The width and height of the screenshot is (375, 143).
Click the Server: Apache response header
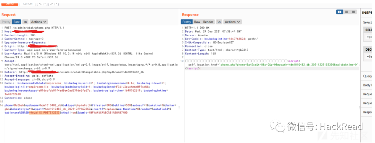(195, 35)
